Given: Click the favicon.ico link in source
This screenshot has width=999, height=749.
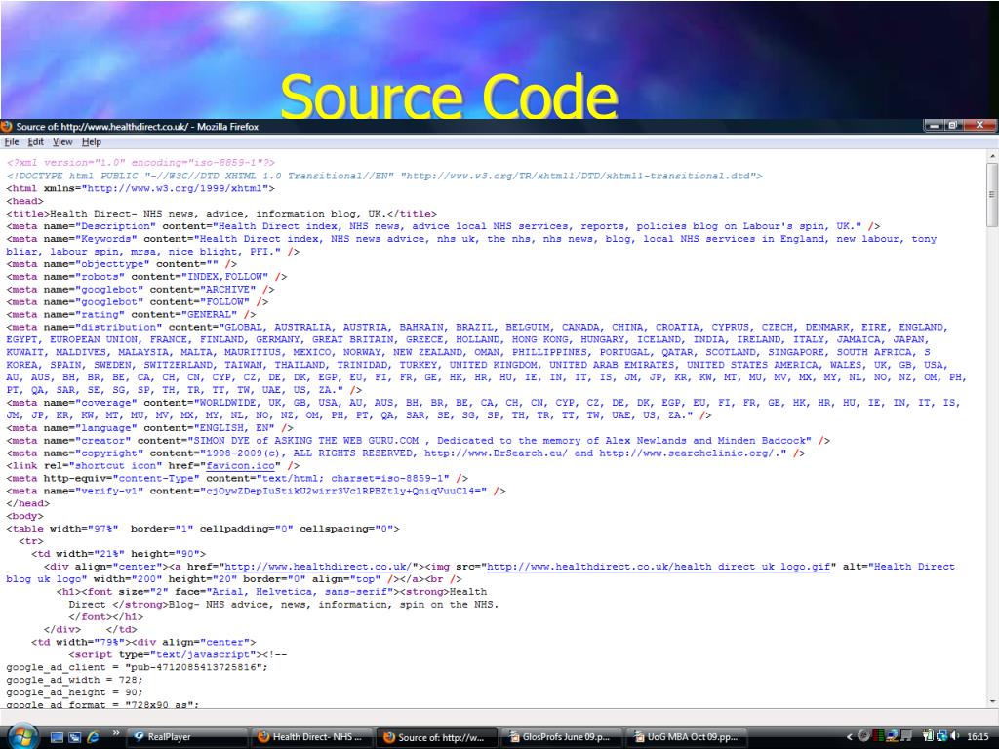Looking at the screenshot, I should click(x=240, y=465).
